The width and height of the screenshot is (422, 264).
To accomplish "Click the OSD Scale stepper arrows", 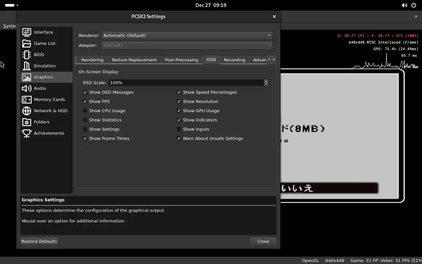I will 266,82.
